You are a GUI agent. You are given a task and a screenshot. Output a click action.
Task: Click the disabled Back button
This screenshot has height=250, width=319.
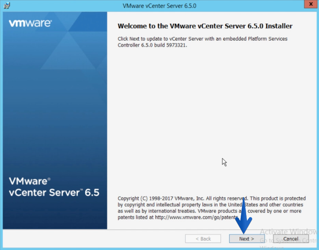pyautogui.click(x=203, y=239)
